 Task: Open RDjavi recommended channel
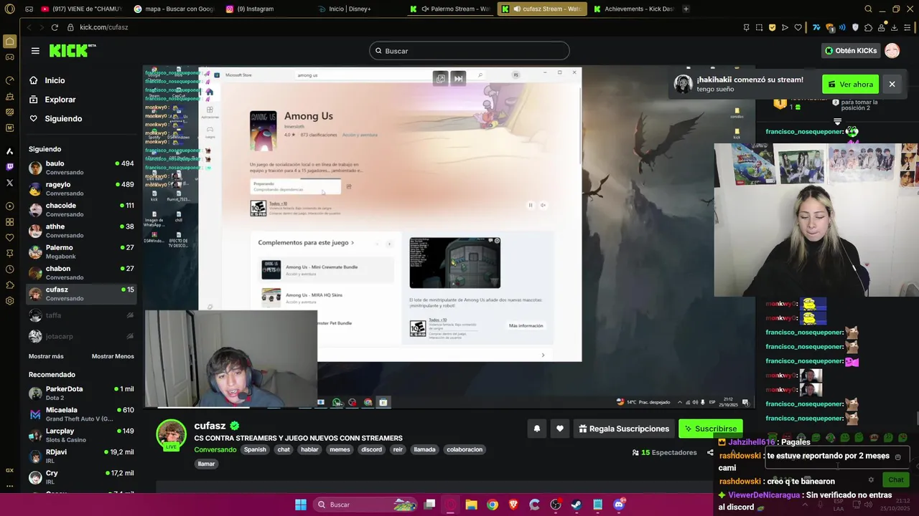(81, 456)
